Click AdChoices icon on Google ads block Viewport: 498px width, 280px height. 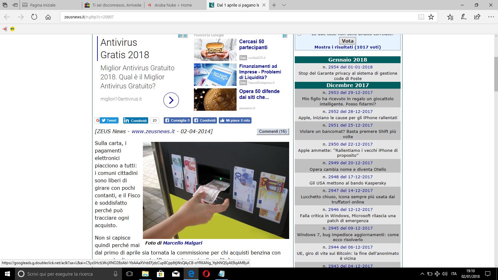pos(285,36)
